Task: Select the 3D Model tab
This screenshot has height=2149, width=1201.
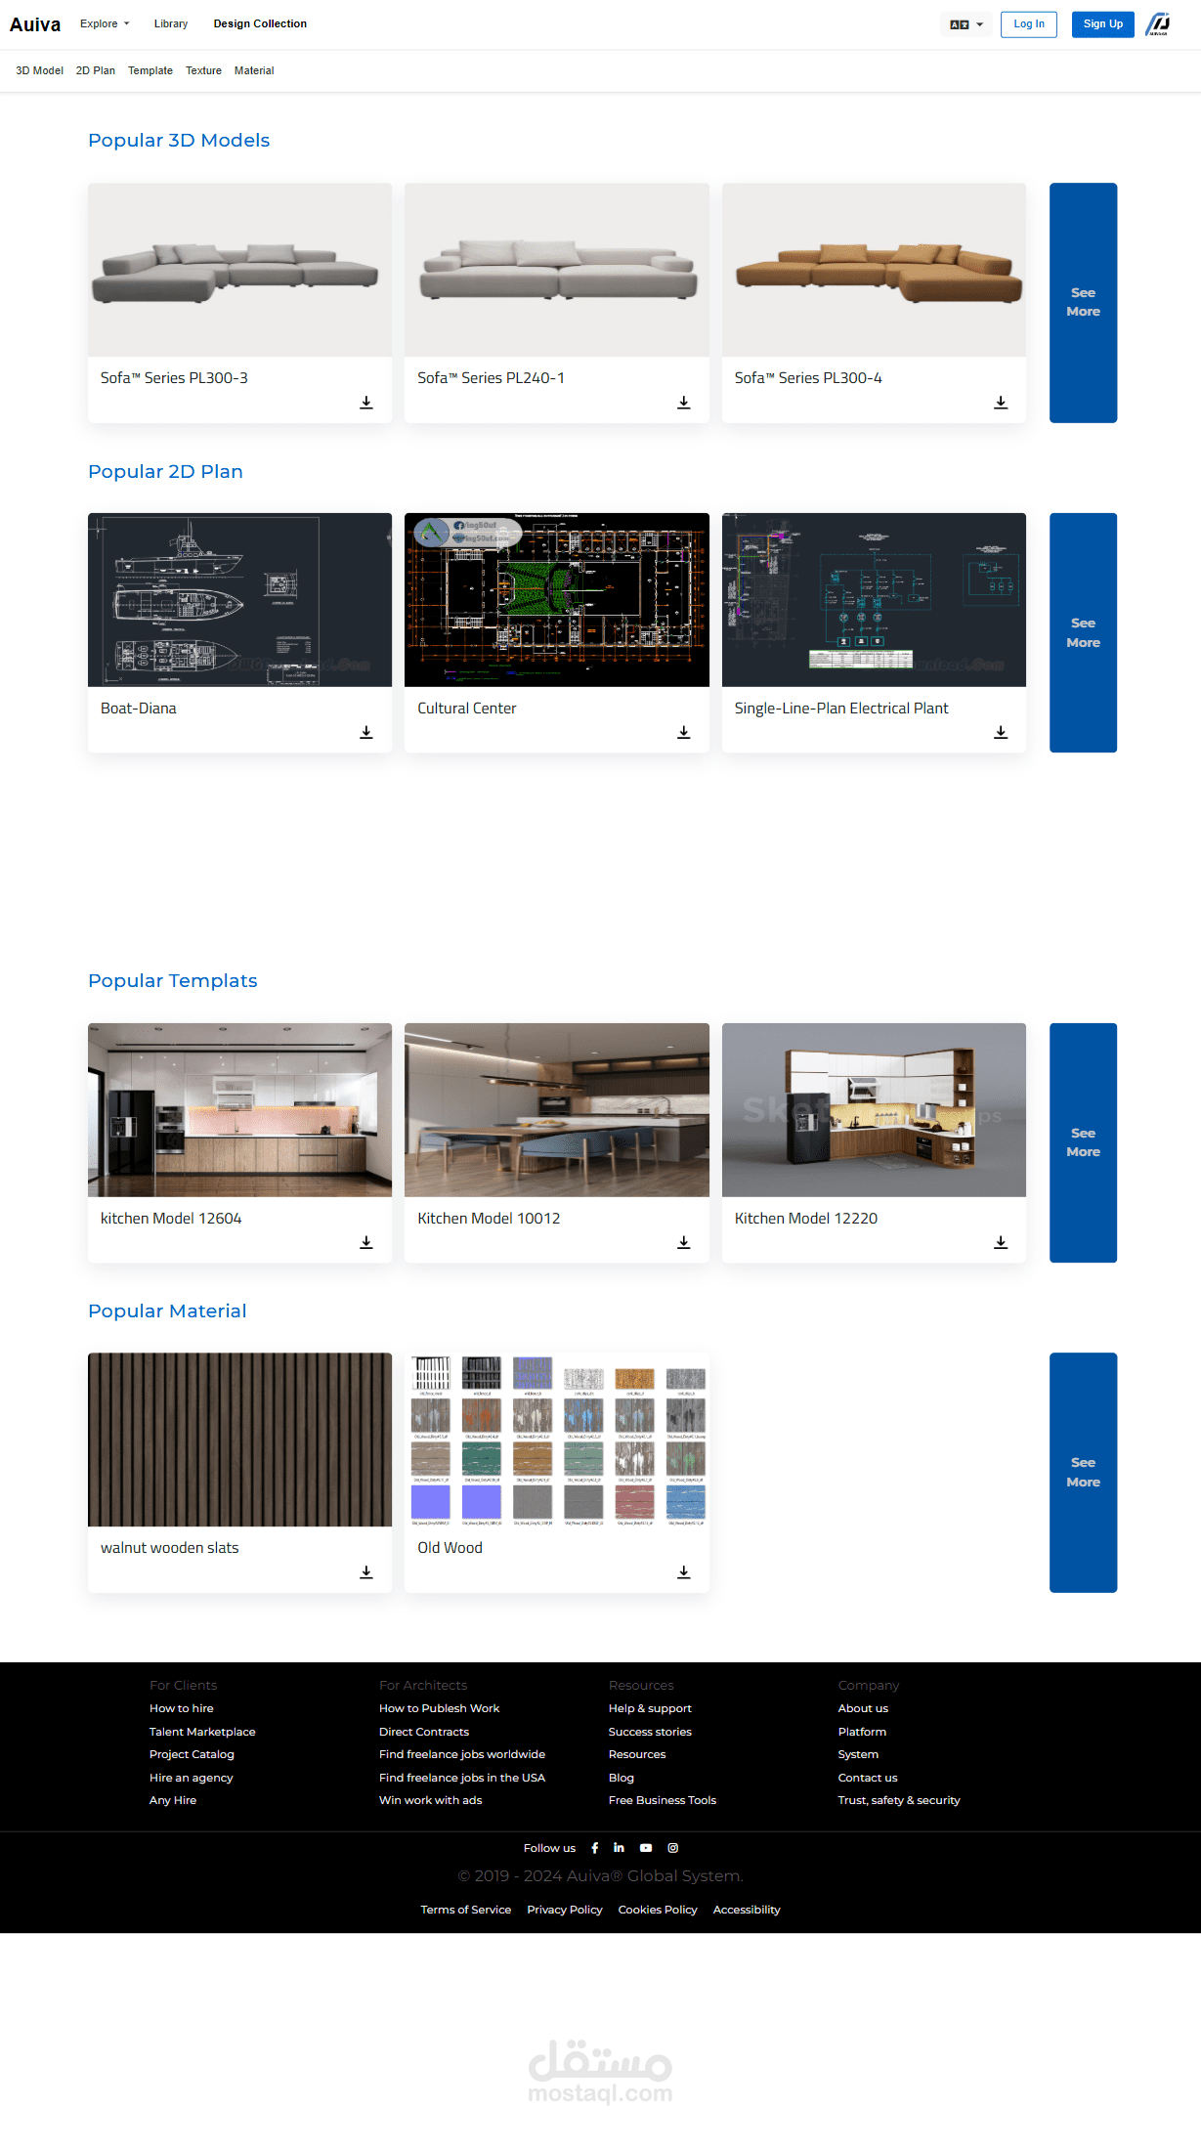Action: (39, 70)
